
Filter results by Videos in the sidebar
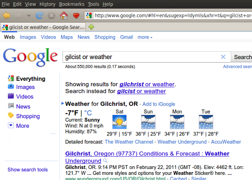24,96
